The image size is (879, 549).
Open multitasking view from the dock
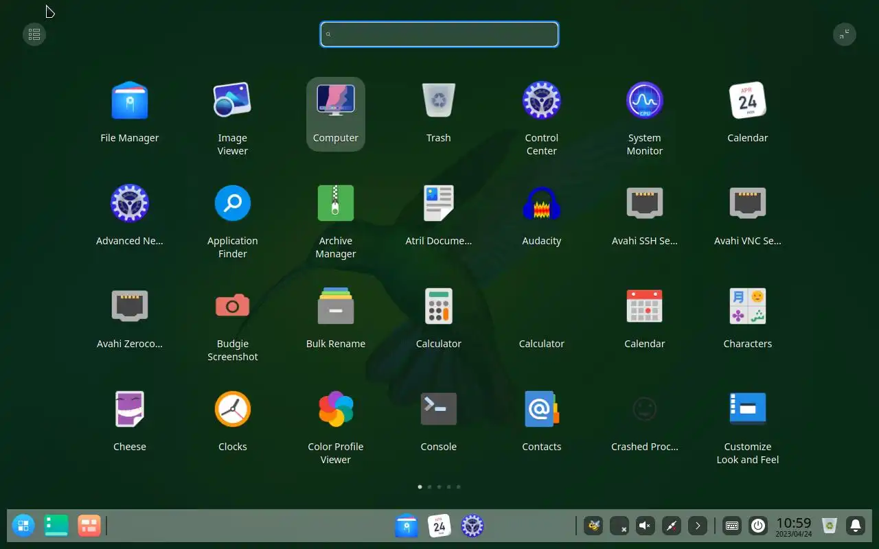pyautogui.click(x=56, y=526)
